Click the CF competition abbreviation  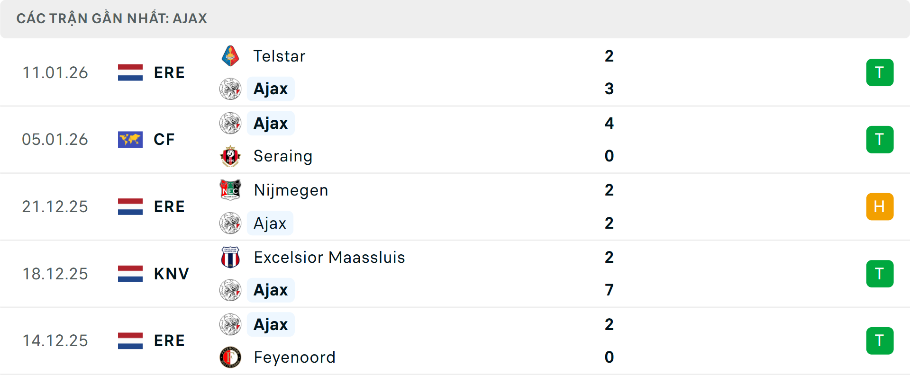pyautogui.click(x=164, y=139)
